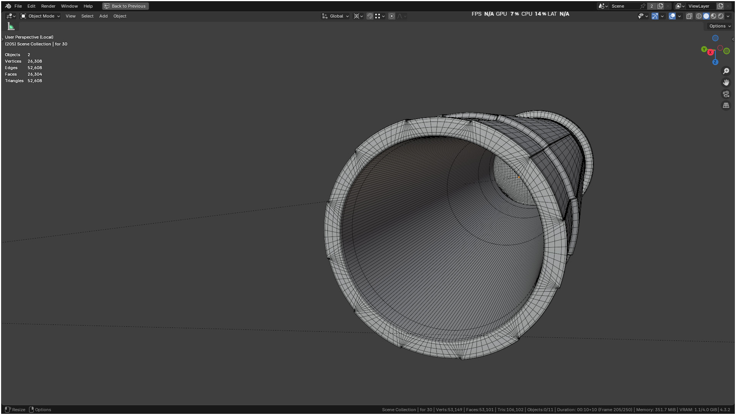Click the blue Z axis gizmo circle
The height and width of the screenshot is (415, 736).
click(715, 62)
